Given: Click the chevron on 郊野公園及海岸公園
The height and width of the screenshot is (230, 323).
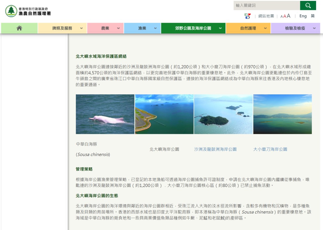Looking at the screenshot, I should tap(220, 28).
